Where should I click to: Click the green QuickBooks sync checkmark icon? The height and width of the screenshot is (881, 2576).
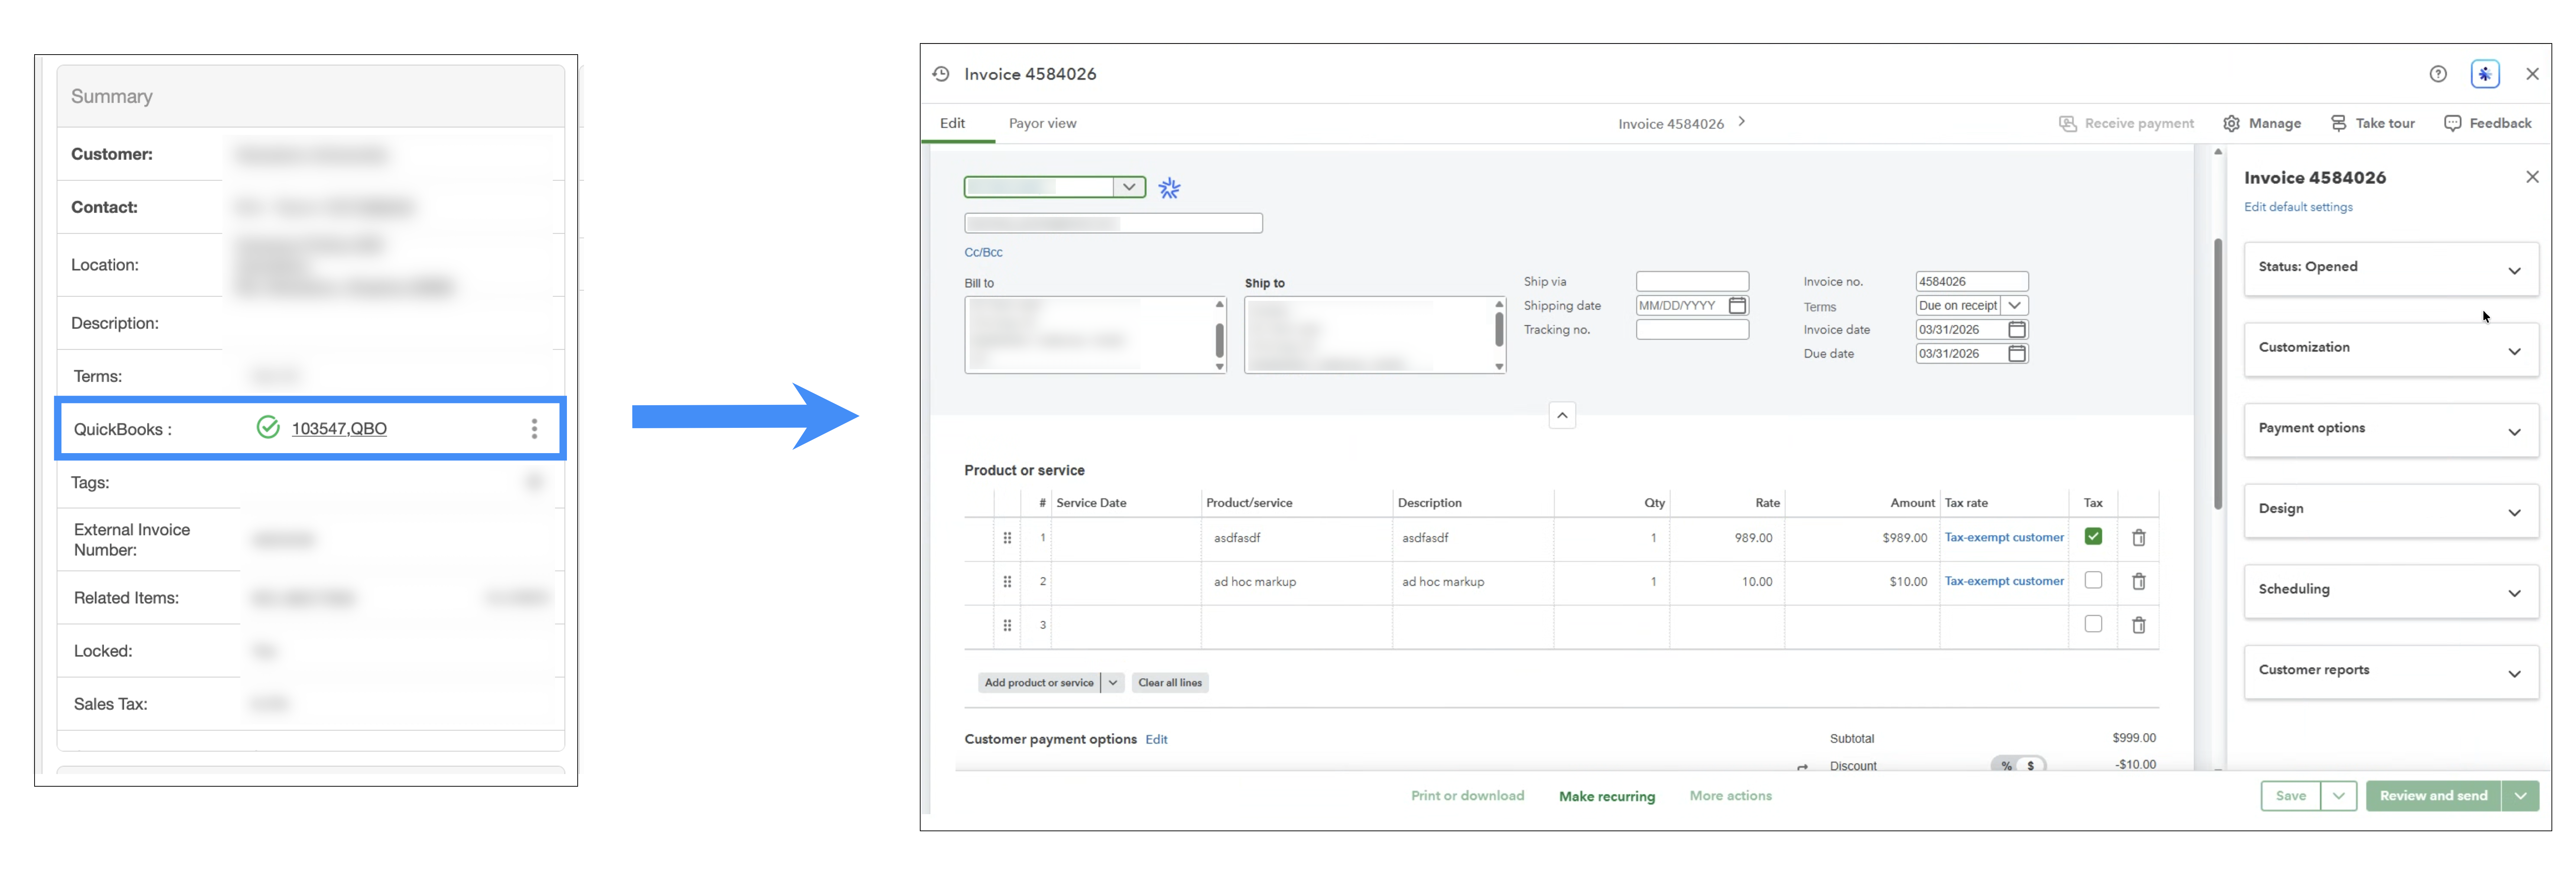268,428
